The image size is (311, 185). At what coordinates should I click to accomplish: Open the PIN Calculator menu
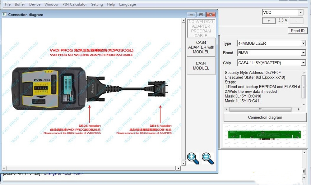point(75,4)
